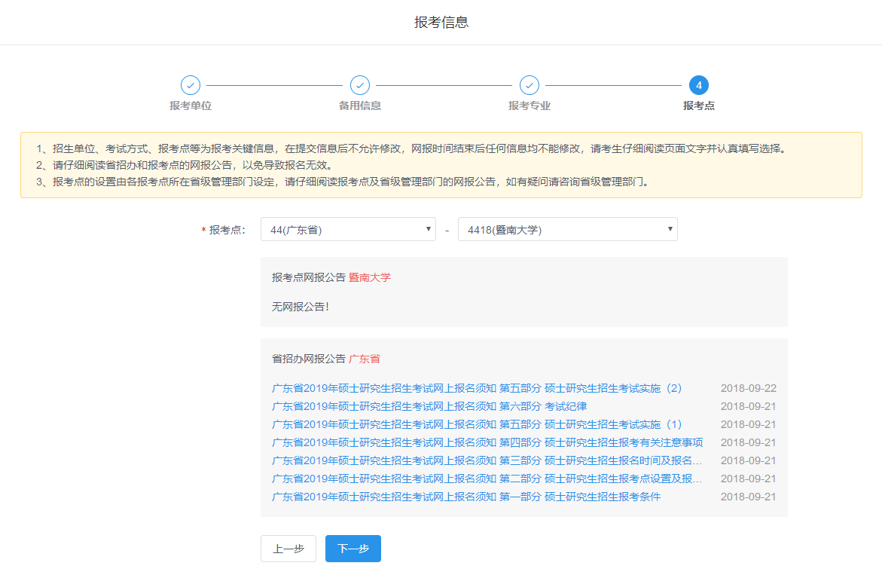Click the 下一步 button
The image size is (882, 578).
(352, 549)
